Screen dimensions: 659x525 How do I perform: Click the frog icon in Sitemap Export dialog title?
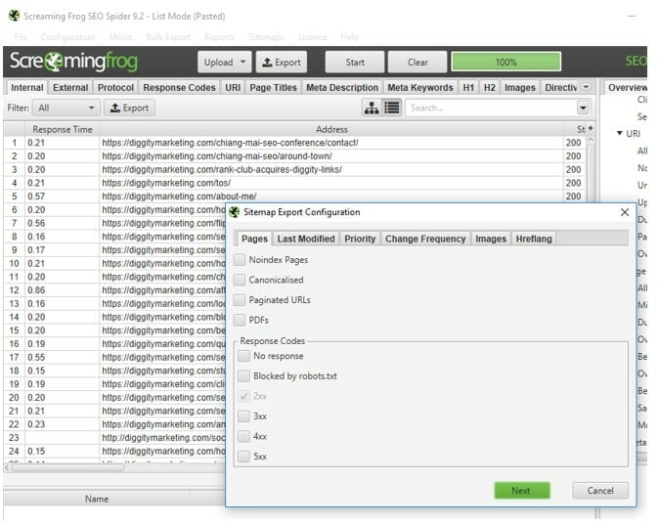coord(234,212)
